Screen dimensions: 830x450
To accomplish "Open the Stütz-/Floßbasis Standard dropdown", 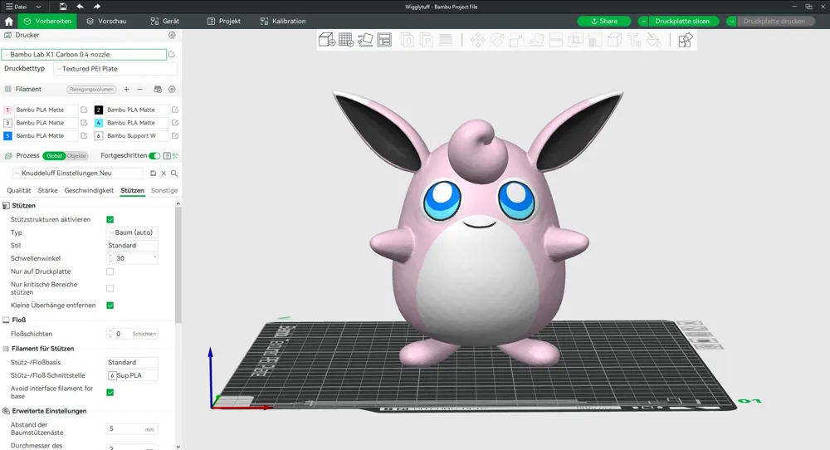I will [x=132, y=363].
